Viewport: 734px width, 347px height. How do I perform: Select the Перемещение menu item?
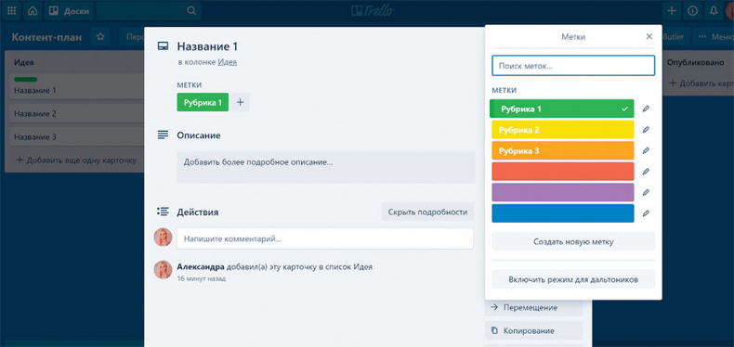533,308
